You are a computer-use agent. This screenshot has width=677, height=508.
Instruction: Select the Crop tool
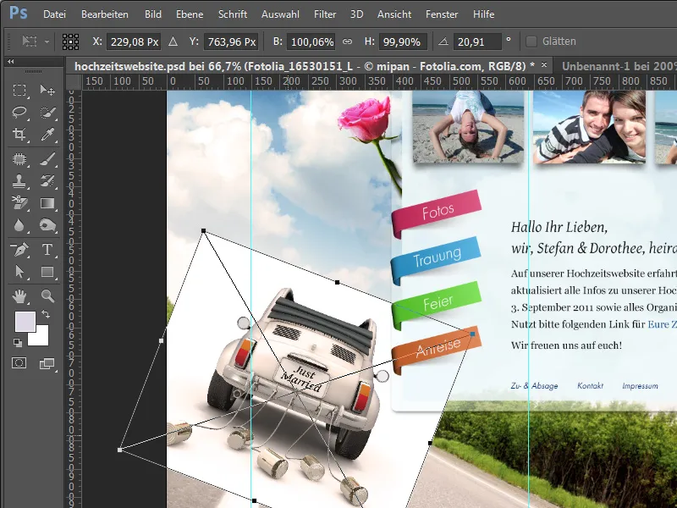point(19,135)
